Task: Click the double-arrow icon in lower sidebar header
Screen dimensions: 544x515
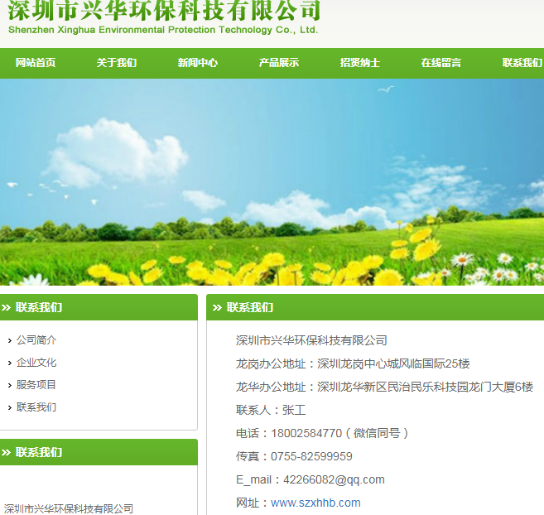Action: (x=7, y=453)
